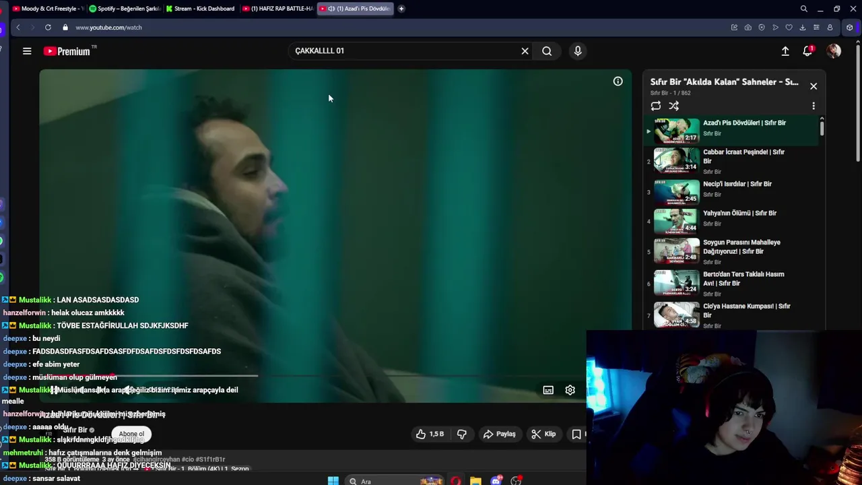
Task: Open Windows taskbar search box Ara
Action: [394, 481]
